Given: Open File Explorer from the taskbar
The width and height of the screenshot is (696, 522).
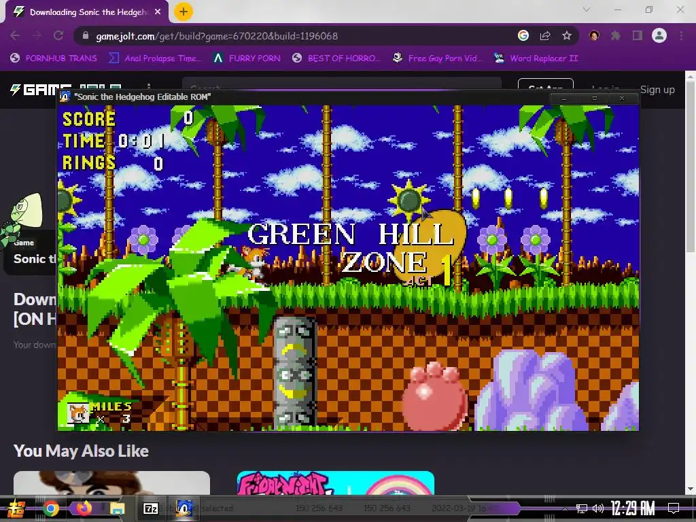Looking at the screenshot, I should click(118, 508).
